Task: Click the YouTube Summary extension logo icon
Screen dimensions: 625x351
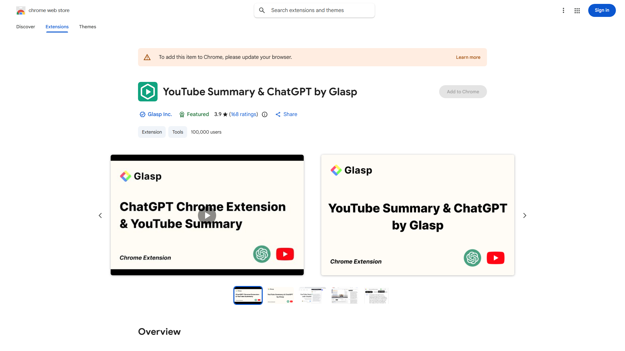Action: click(147, 92)
